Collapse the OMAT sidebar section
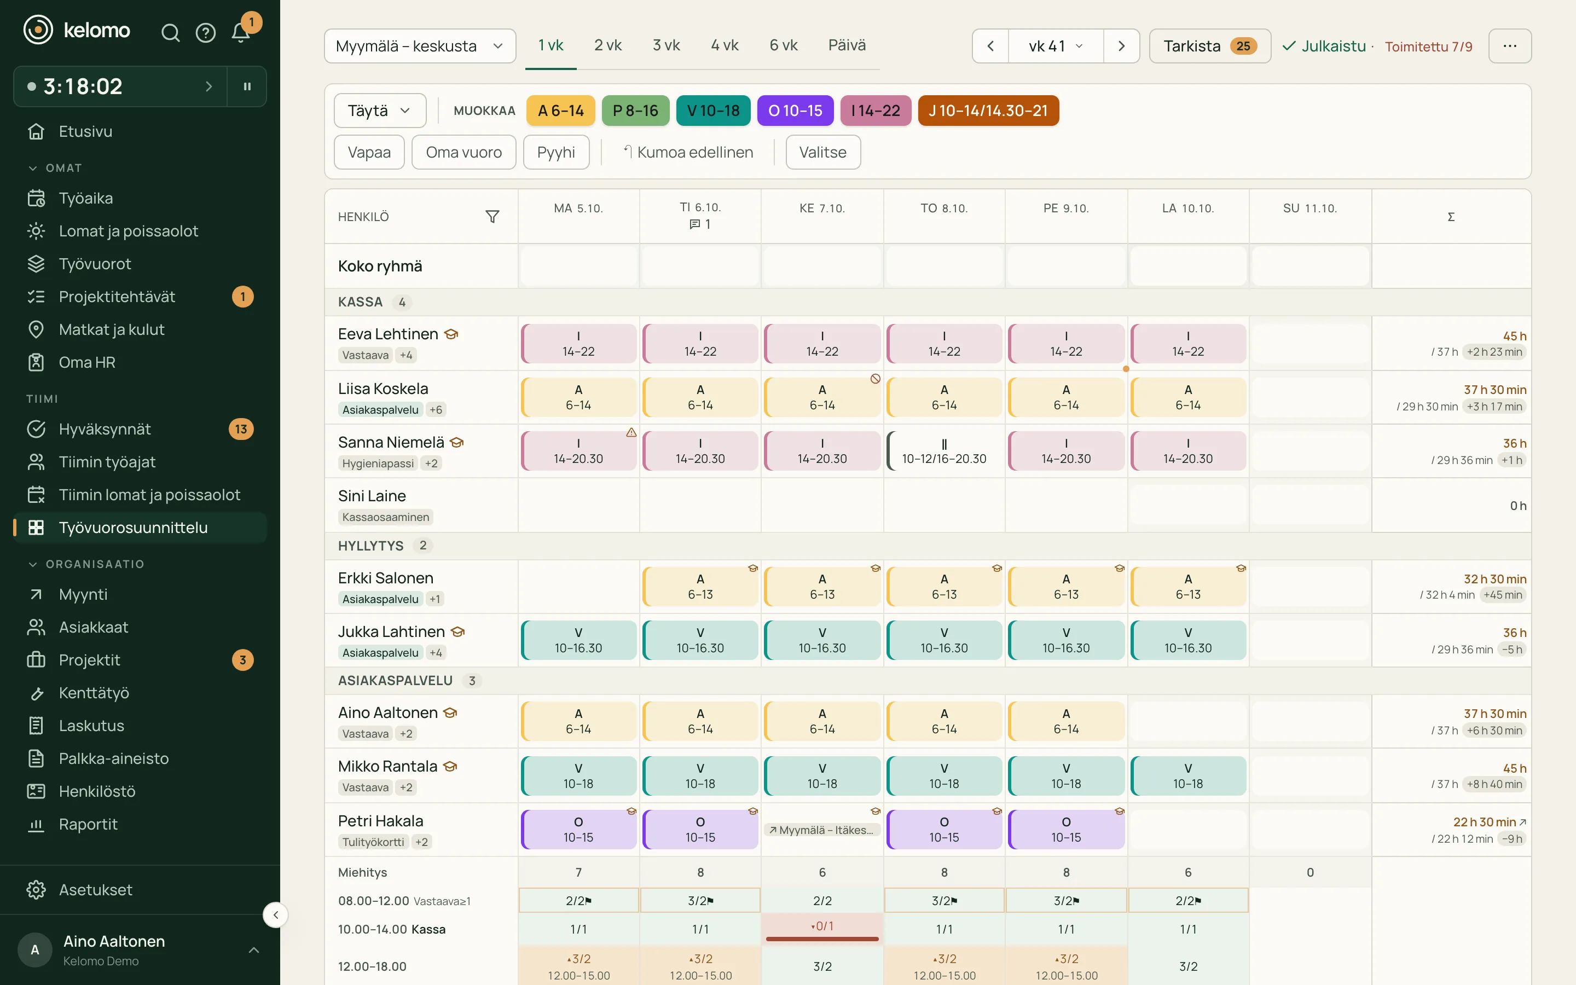 [55, 168]
